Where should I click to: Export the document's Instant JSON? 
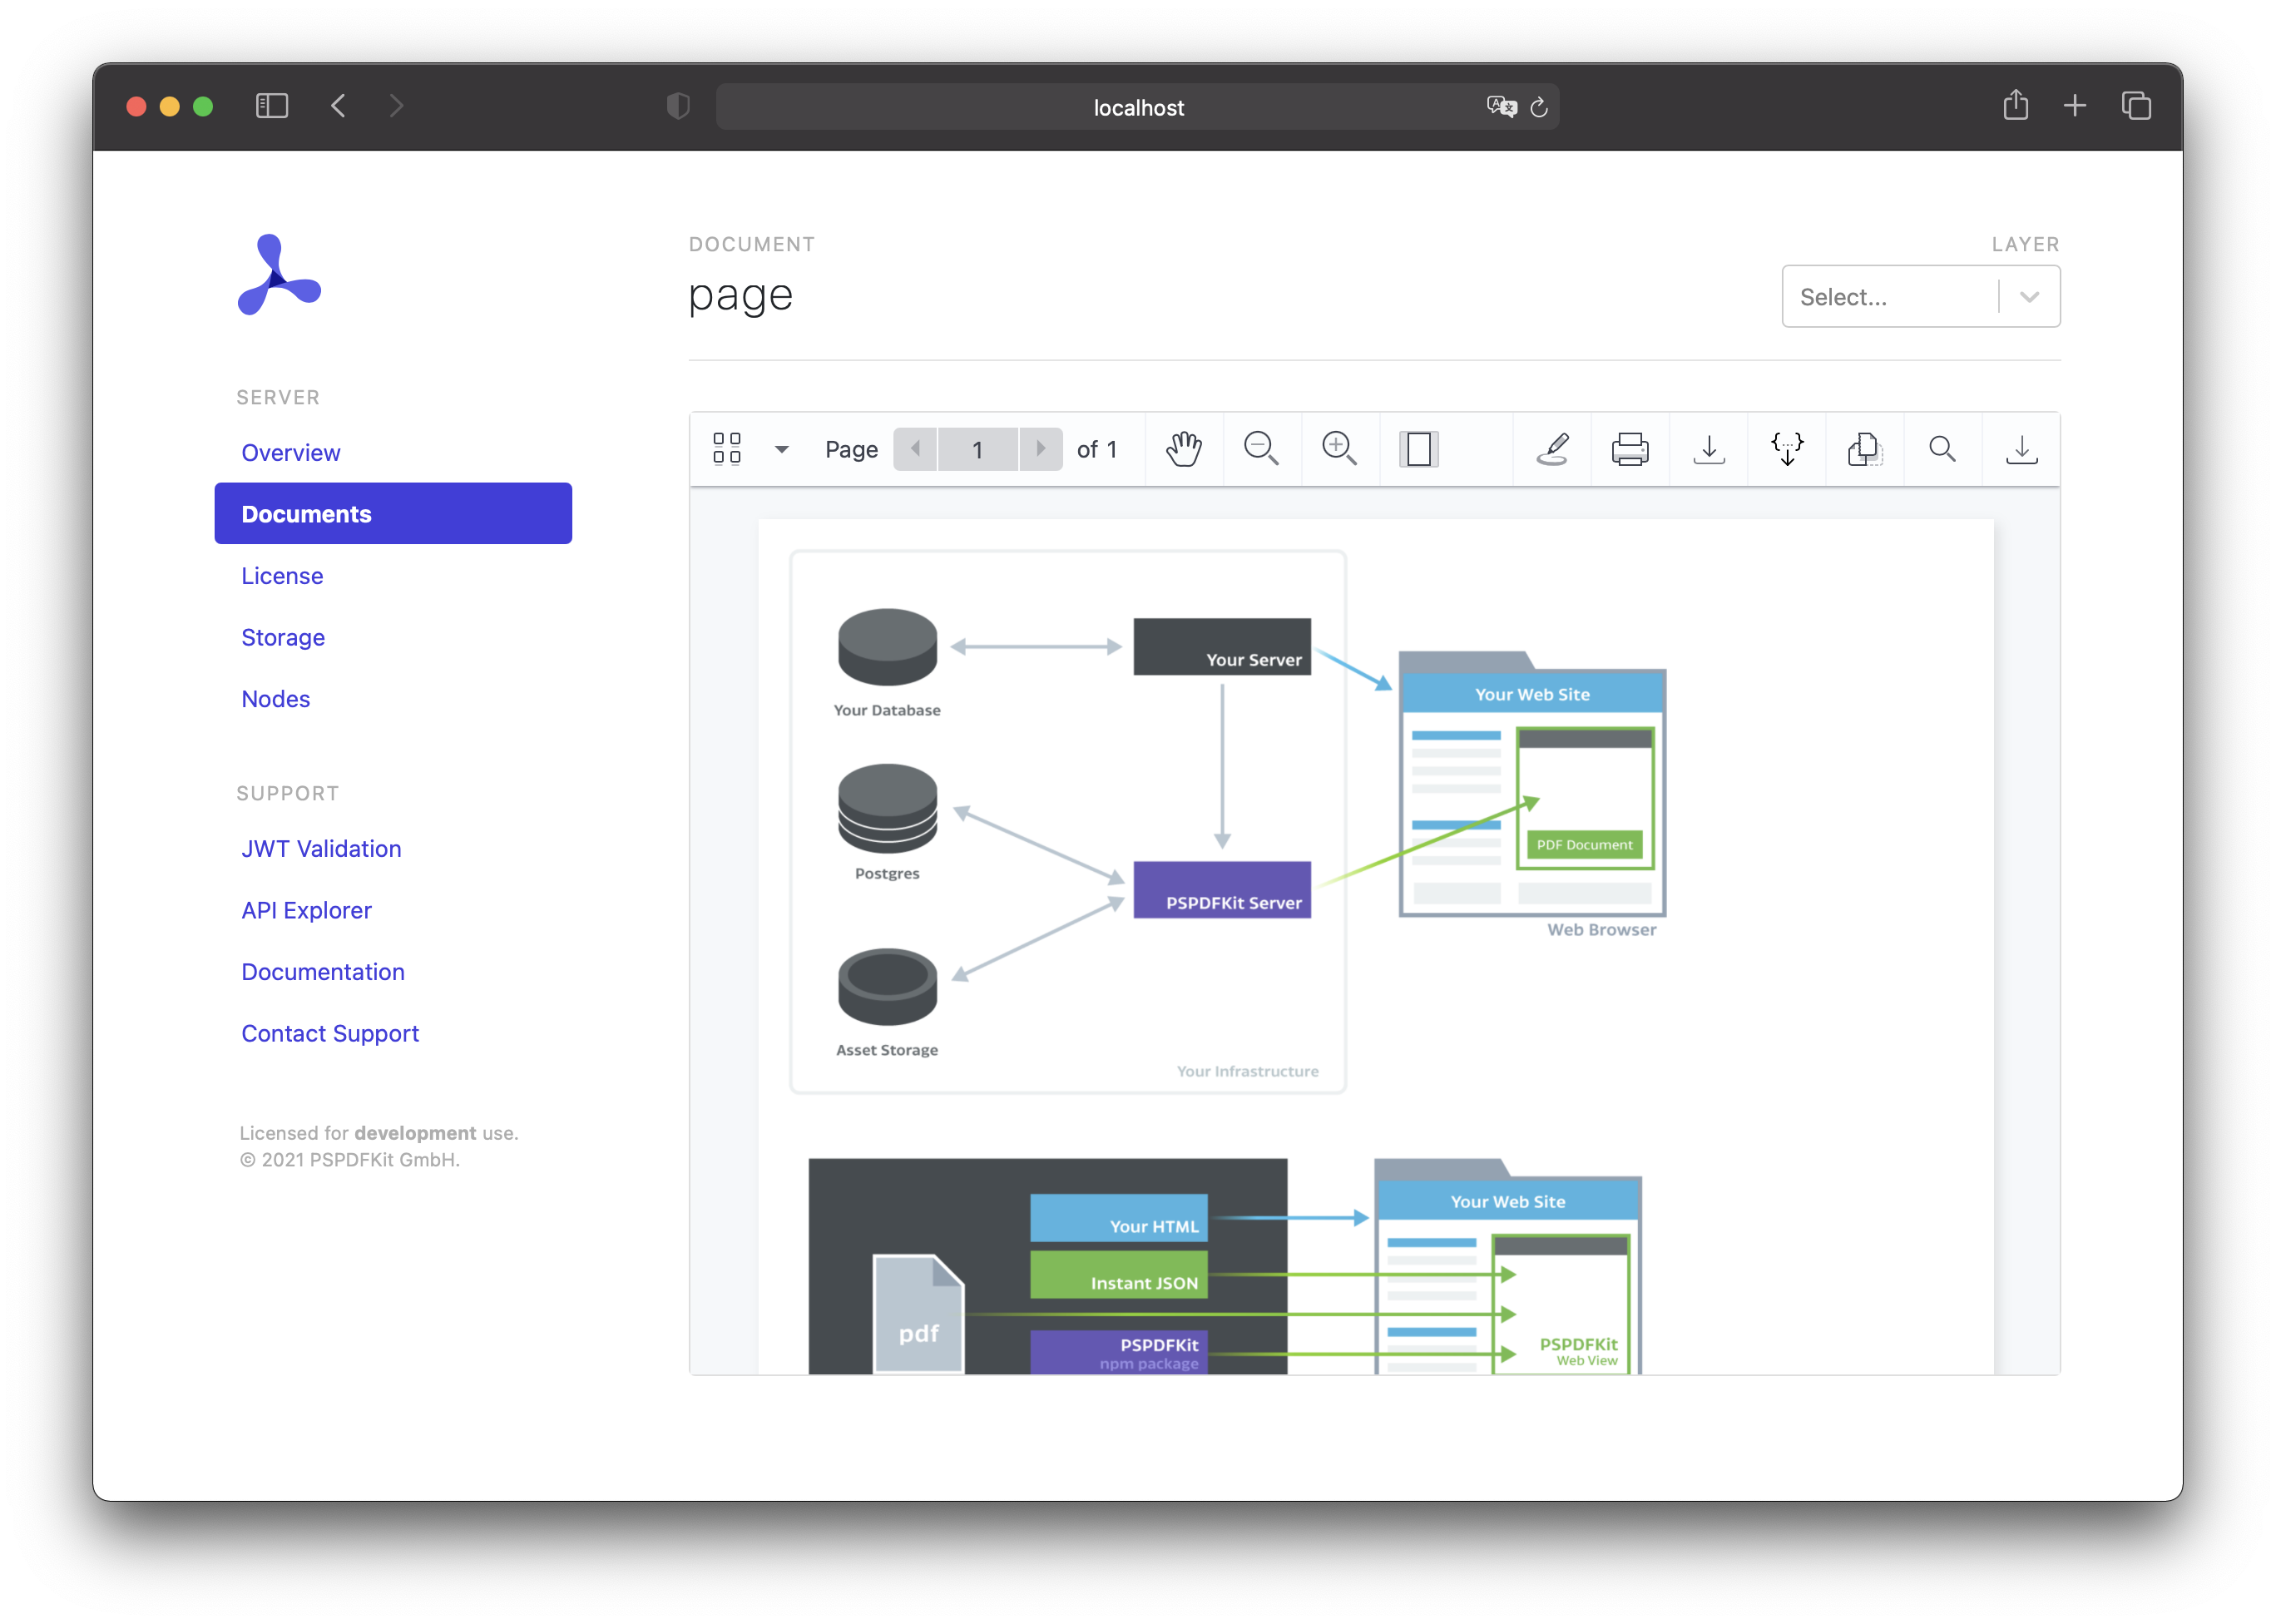point(1787,449)
